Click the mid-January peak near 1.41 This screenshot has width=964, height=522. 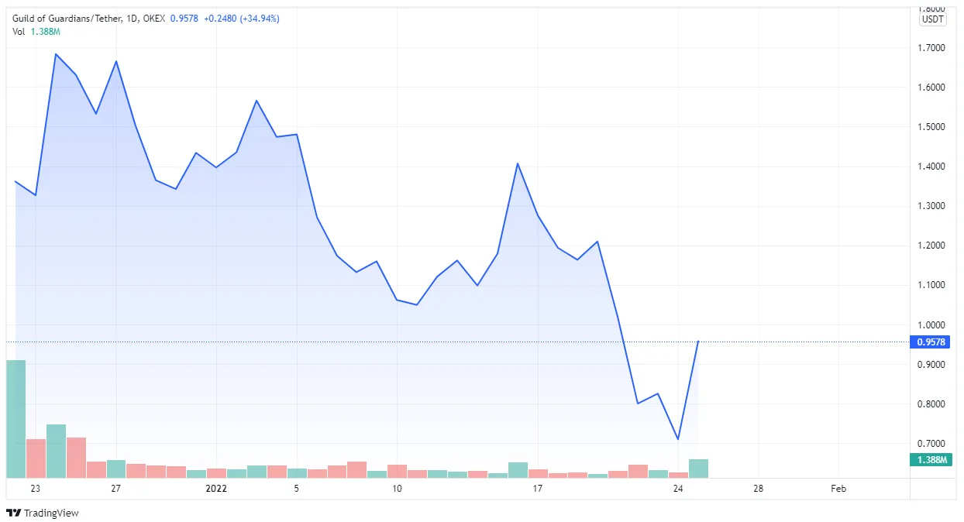pos(517,163)
